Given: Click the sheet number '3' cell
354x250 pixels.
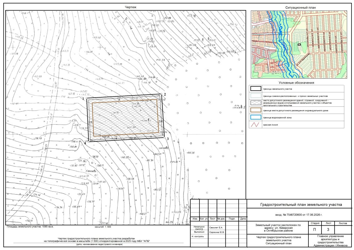Looking at the screenshot, I should click(328, 229).
